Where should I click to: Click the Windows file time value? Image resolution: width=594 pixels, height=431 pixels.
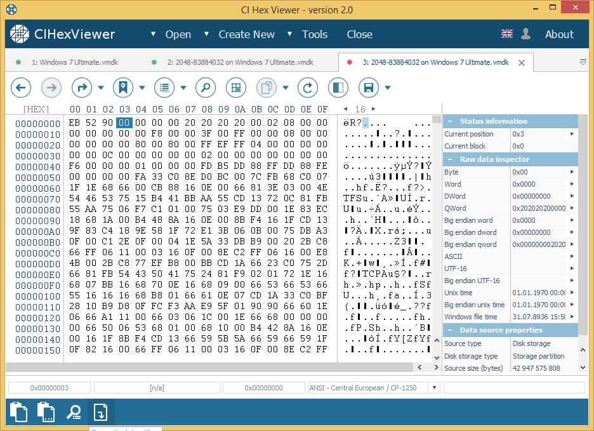539,317
